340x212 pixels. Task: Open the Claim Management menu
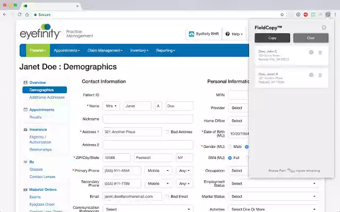[x=105, y=50]
